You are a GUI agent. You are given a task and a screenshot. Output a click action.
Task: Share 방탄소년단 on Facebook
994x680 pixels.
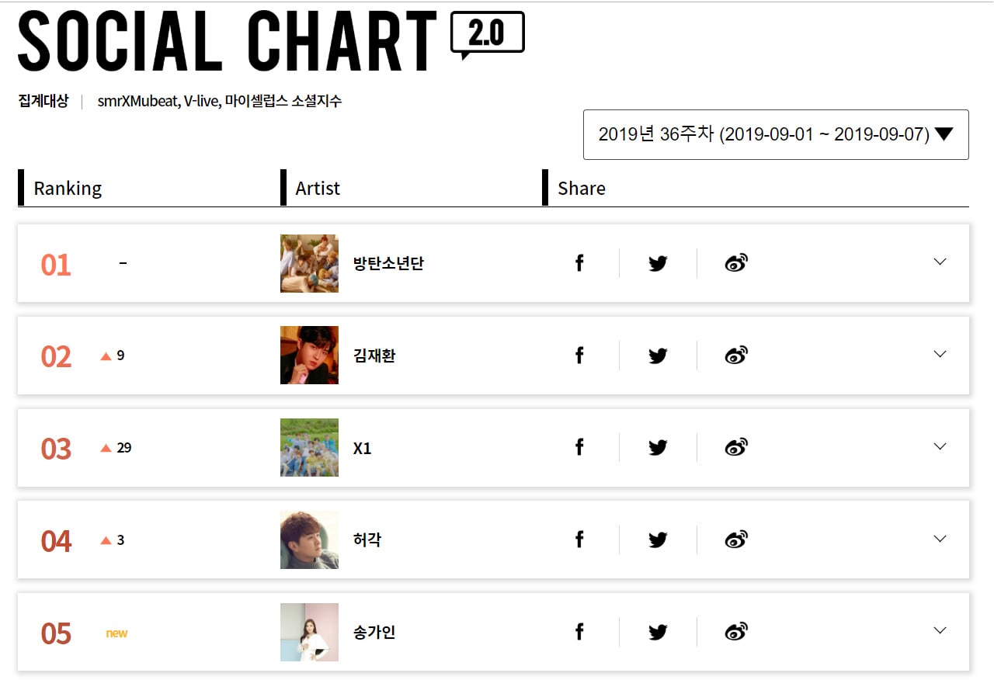click(579, 263)
